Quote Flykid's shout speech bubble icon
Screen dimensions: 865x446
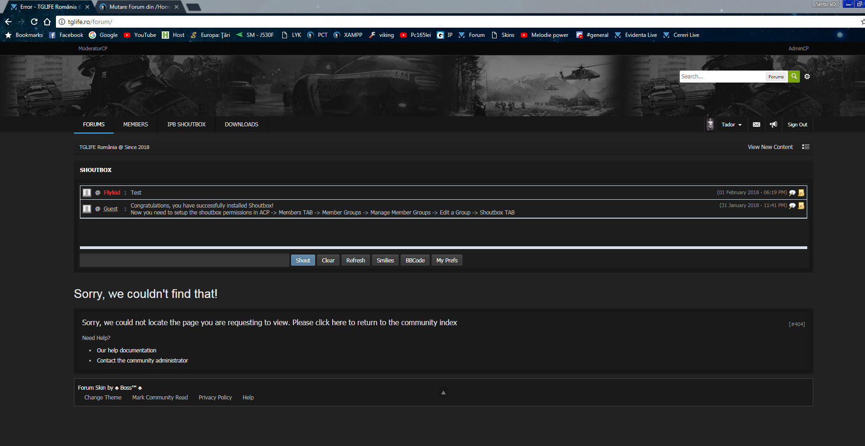(x=792, y=193)
